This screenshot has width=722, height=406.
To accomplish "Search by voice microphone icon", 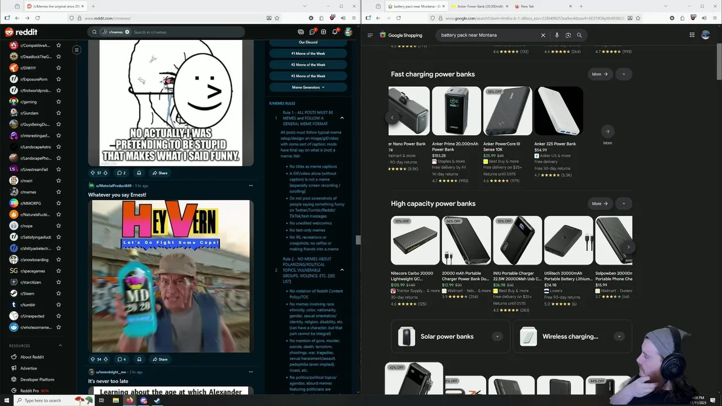I will pyautogui.click(x=557, y=35).
